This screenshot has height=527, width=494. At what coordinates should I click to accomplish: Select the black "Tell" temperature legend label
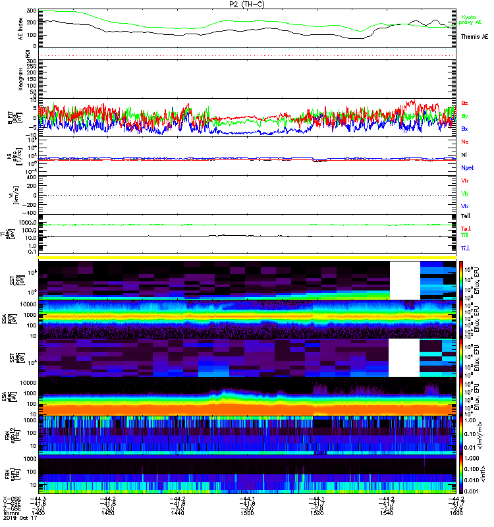(x=466, y=216)
